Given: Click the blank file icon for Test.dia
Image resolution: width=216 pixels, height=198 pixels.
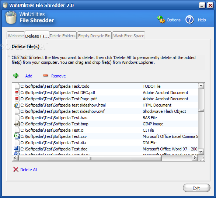Looking at the screenshot, I should (x=17, y=142).
